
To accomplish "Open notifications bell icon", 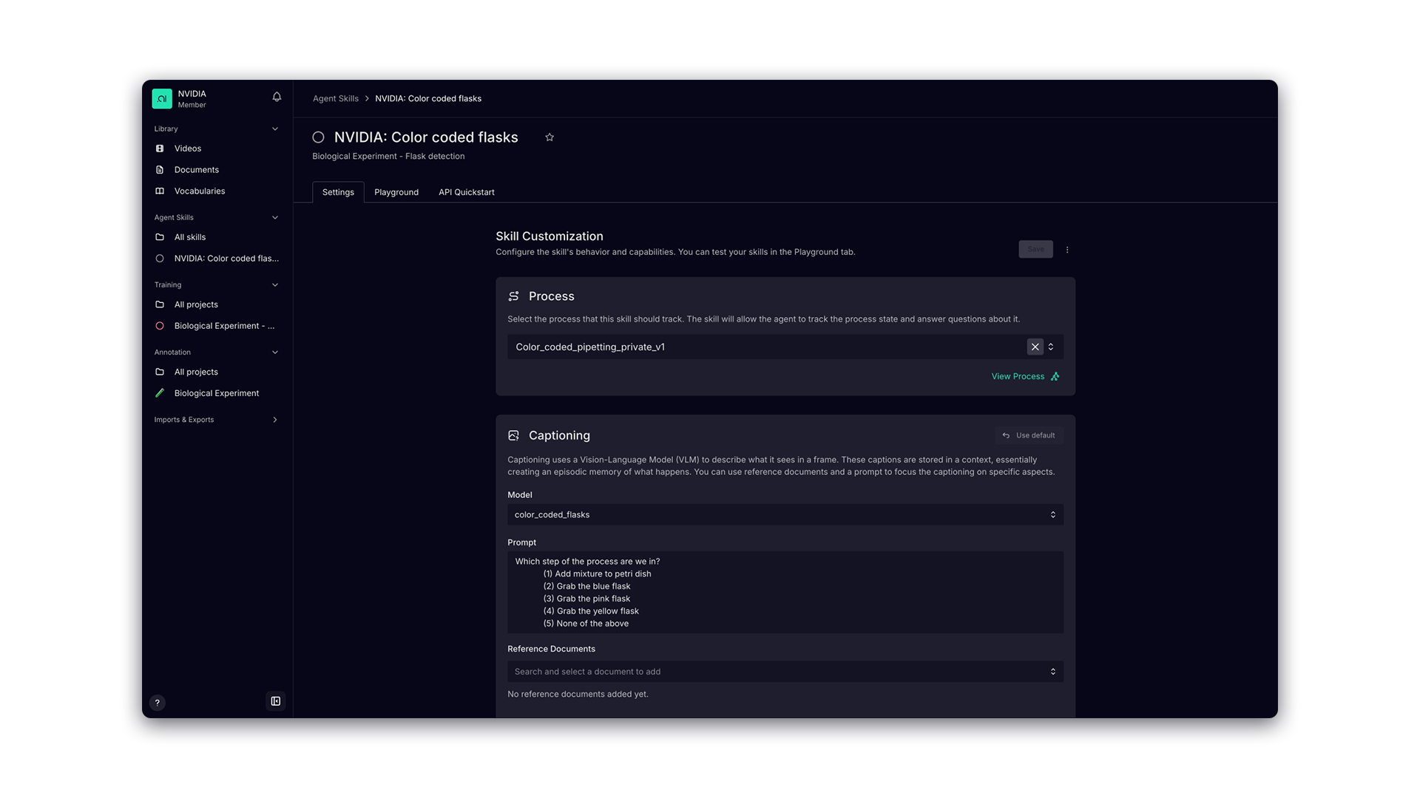I will (277, 97).
